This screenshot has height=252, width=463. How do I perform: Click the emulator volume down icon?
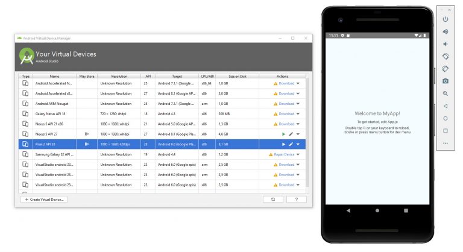pyautogui.click(x=446, y=44)
